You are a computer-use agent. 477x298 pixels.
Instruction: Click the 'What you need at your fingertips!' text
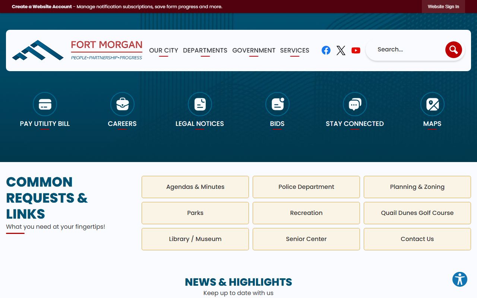(56, 226)
